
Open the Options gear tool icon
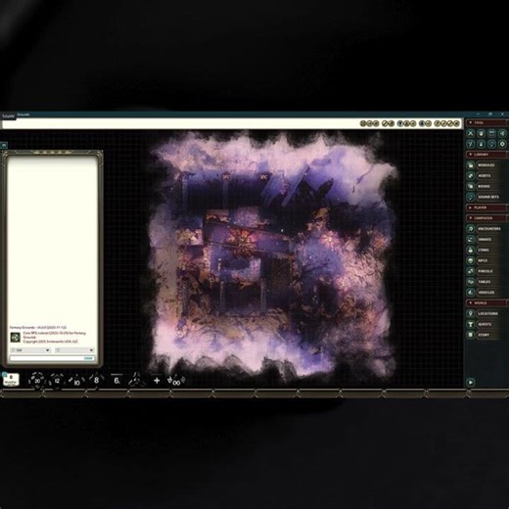pyautogui.click(x=502, y=144)
